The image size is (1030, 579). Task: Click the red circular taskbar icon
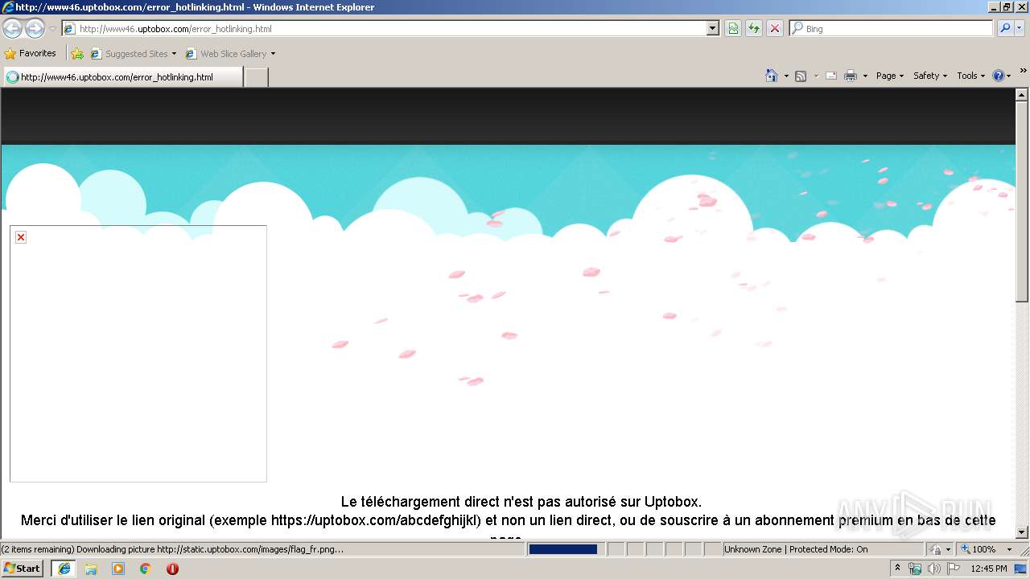pyautogui.click(x=172, y=569)
